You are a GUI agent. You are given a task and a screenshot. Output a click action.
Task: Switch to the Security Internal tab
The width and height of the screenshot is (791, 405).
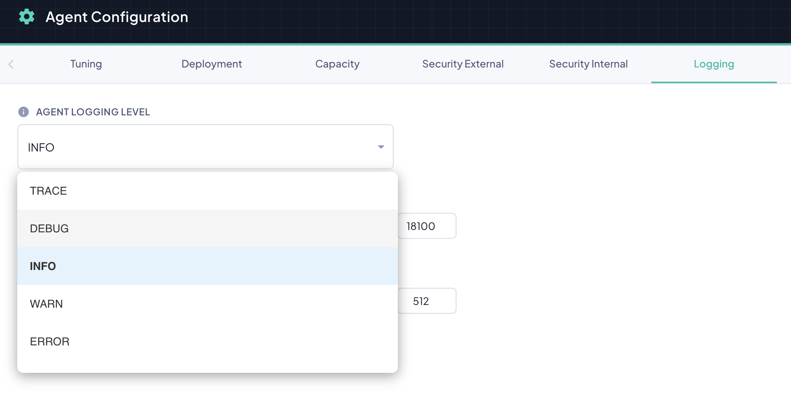[x=589, y=64]
